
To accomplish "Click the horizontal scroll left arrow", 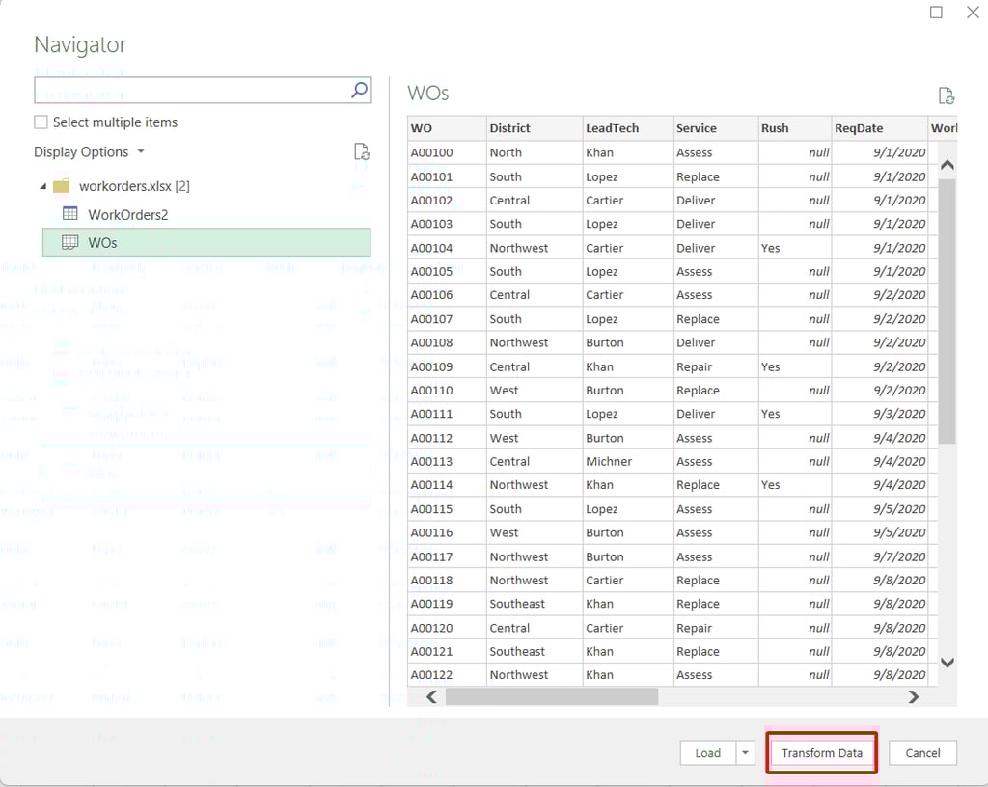I will click(x=431, y=696).
